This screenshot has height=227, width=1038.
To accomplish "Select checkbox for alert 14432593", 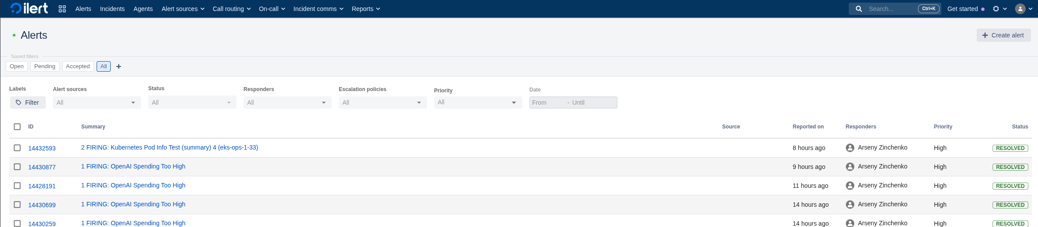I will coord(17,148).
